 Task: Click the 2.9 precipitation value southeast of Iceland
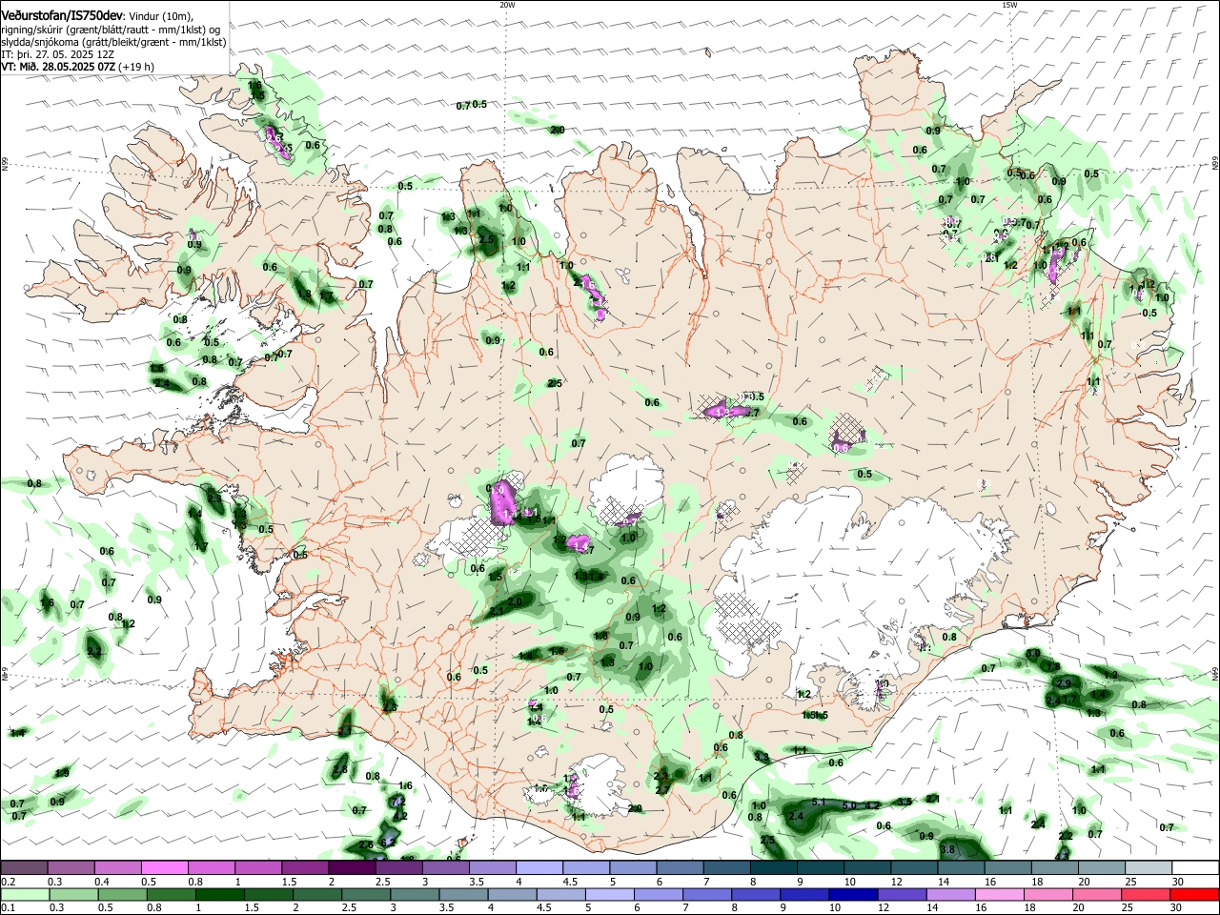[1065, 683]
